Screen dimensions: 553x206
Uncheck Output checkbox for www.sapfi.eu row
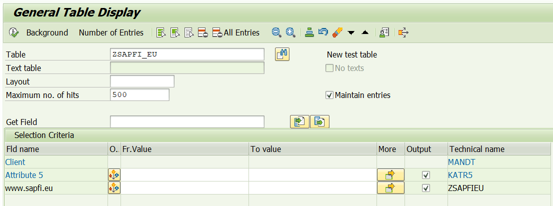(426, 188)
